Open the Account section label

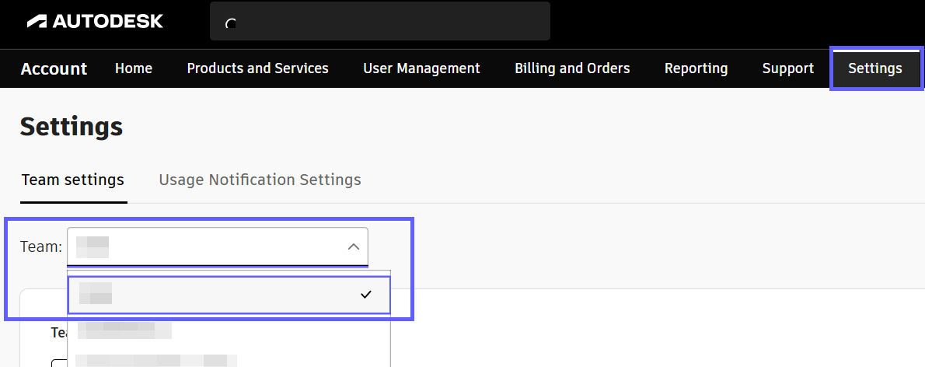click(54, 69)
